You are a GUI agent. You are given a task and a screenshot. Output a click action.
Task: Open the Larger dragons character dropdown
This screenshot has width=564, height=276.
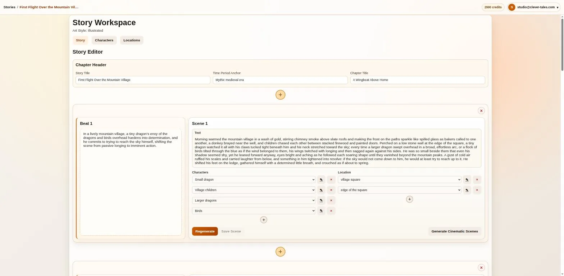tap(254, 200)
